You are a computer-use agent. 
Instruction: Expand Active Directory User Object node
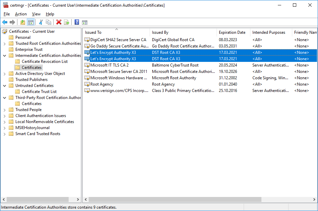(x=5, y=74)
